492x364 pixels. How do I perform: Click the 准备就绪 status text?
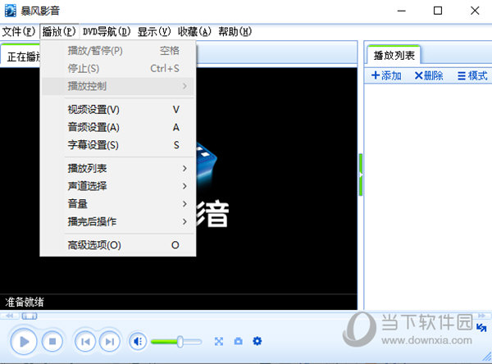click(25, 303)
